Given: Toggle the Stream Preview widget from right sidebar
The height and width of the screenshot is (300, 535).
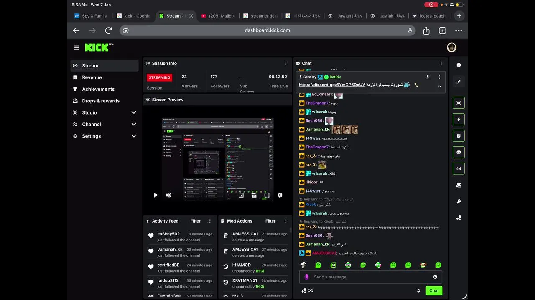Looking at the screenshot, I should (459, 103).
